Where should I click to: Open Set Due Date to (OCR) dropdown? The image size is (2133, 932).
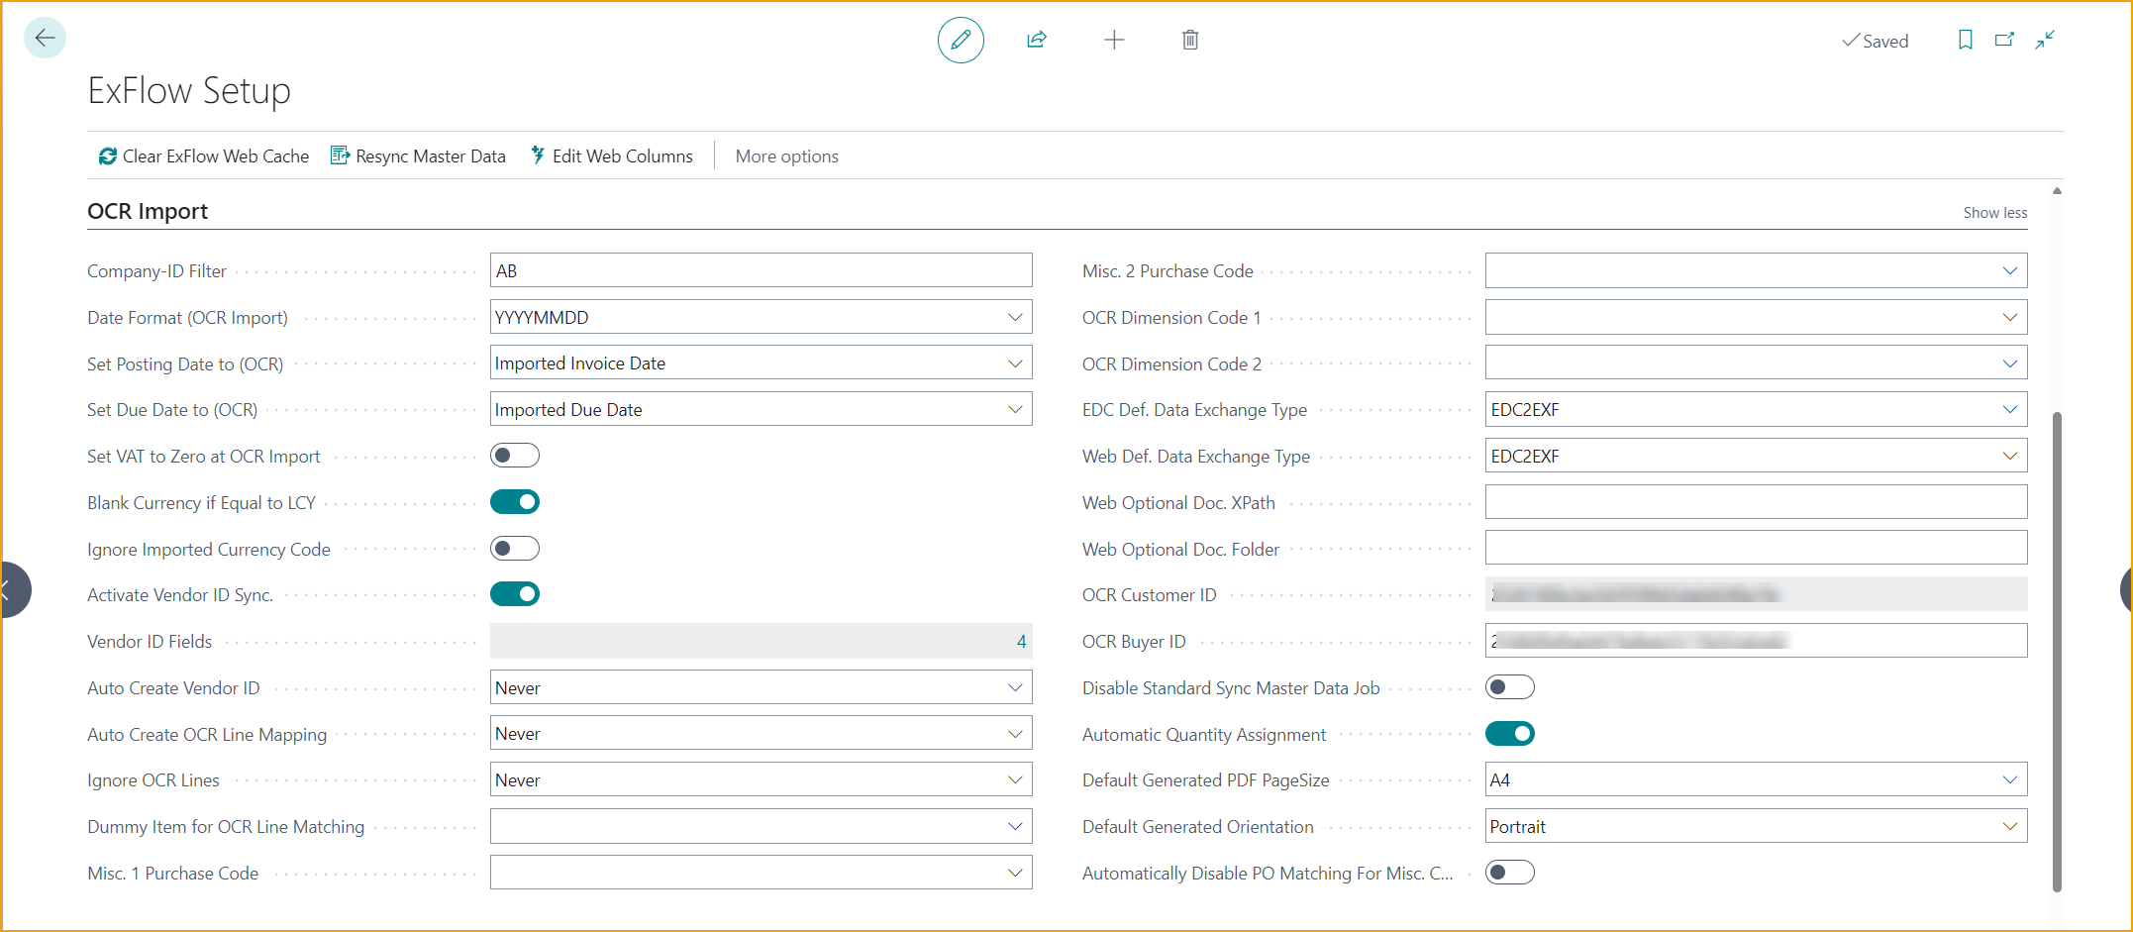pyautogui.click(x=1015, y=409)
